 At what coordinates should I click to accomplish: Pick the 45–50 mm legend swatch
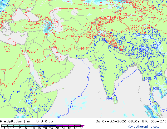tap(77, 126)
